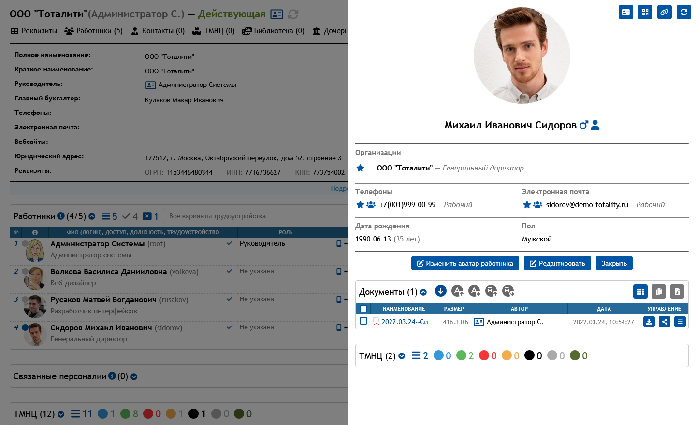Tick the select-all checkbox in documents header

(363, 309)
